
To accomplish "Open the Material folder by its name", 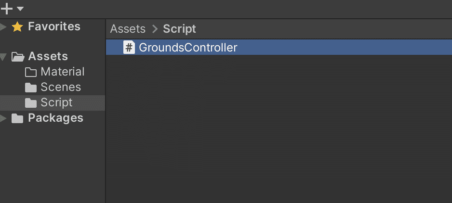I will pos(62,72).
